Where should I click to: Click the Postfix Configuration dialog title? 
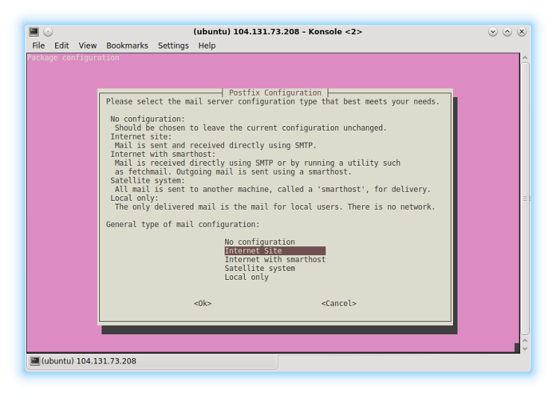click(275, 93)
